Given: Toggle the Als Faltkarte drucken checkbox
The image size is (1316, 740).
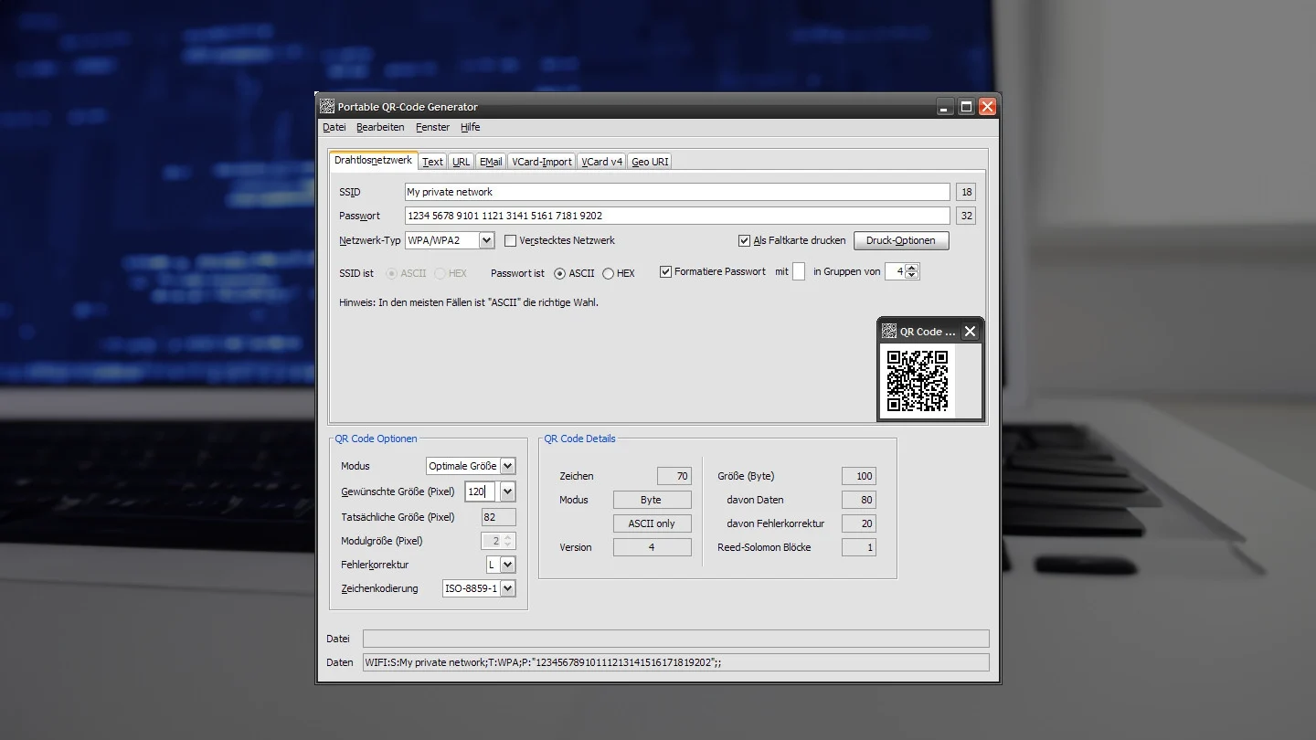Looking at the screenshot, I should coord(744,240).
